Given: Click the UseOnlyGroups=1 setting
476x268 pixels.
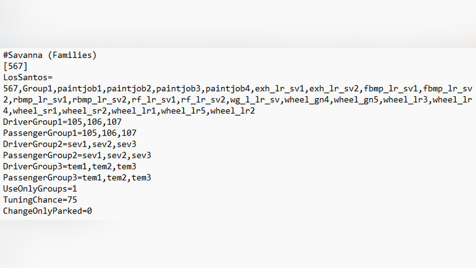Looking at the screenshot, I should [40, 189].
